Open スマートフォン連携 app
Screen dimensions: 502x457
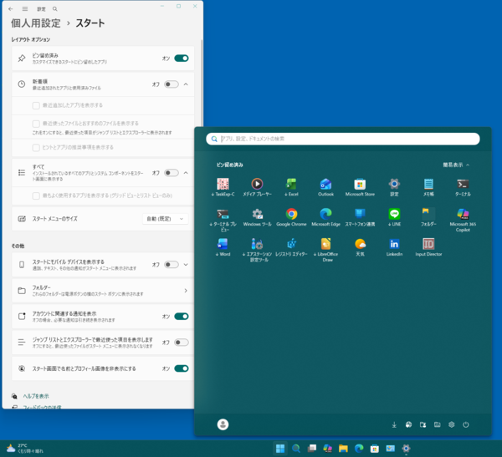(x=360, y=217)
